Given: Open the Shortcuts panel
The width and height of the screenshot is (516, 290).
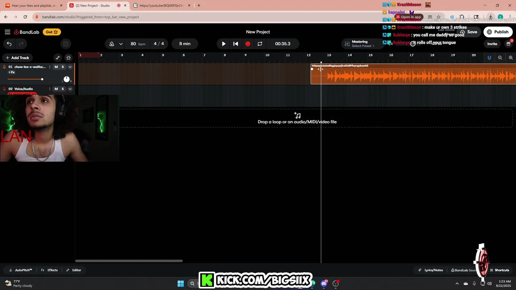Looking at the screenshot, I should (499, 270).
